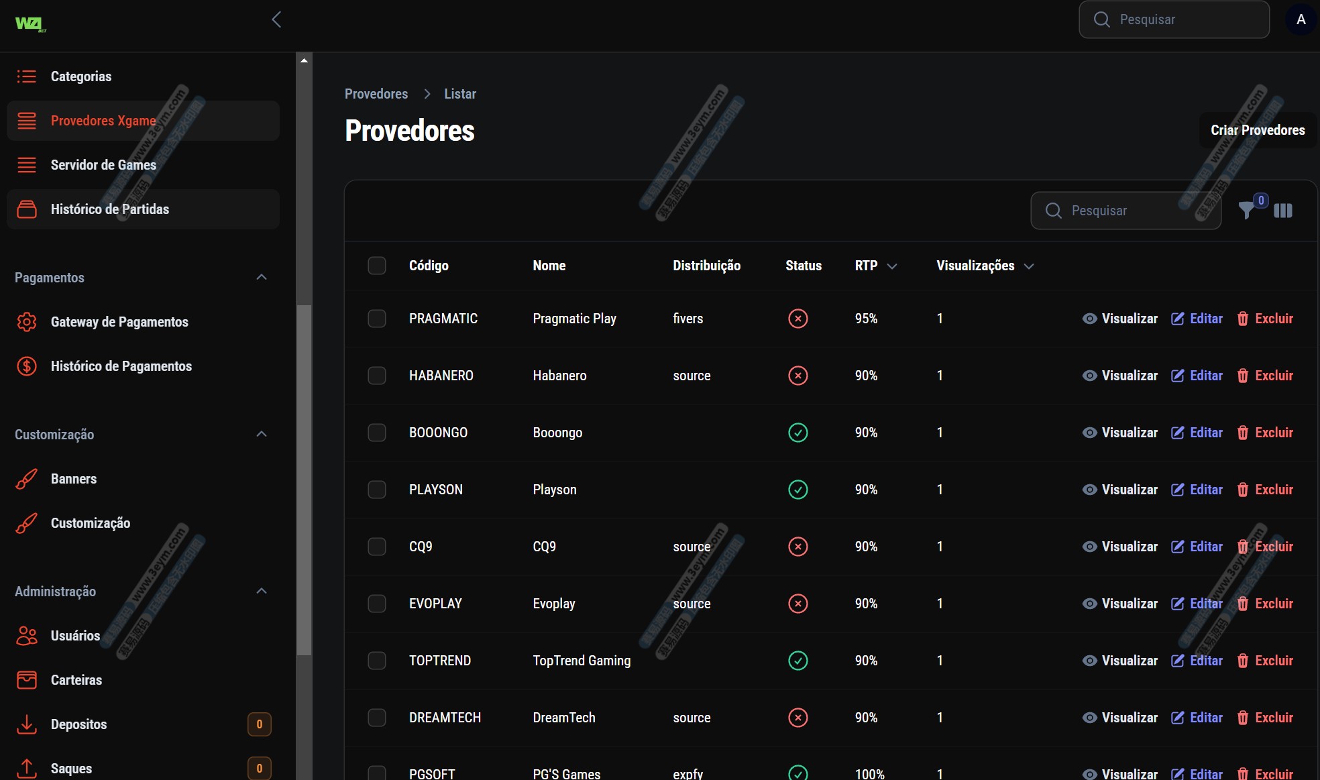Image resolution: width=1320 pixels, height=780 pixels.
Task: Collapse the Administração section chevron
Action: click(262, 592)
